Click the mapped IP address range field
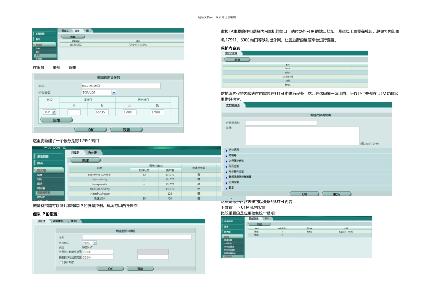 (x=97, y=258)
